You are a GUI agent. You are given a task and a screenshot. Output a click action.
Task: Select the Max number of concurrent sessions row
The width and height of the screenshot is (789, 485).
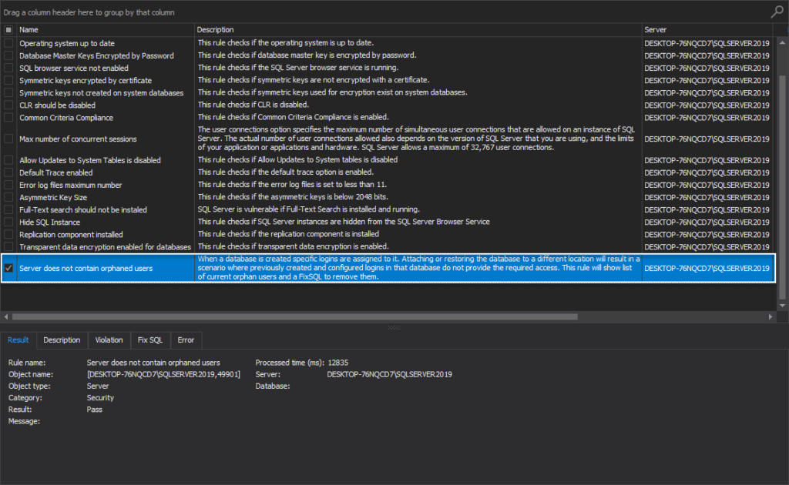(x=92, y=139)
